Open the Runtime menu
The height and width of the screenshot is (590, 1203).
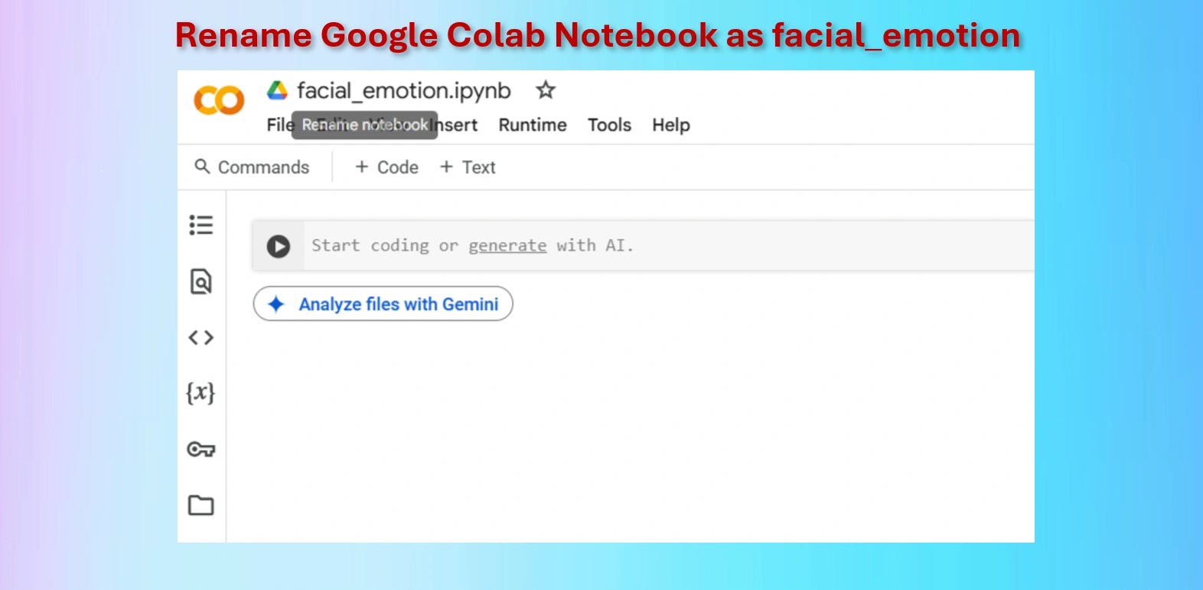(533, 125)
